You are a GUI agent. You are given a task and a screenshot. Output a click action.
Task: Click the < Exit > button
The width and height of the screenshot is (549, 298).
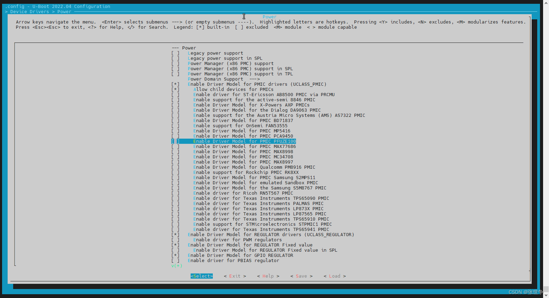coord(235,276)
